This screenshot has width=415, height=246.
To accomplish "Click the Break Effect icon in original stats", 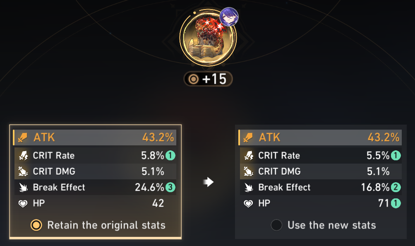I will (23, 188).
